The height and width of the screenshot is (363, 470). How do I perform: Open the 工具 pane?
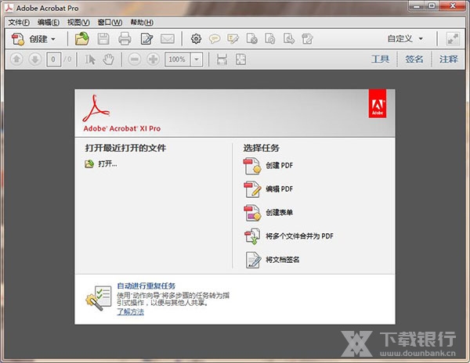click(380, 59)
